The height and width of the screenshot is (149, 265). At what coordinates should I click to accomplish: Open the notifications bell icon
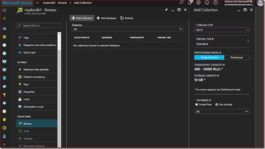190,3
